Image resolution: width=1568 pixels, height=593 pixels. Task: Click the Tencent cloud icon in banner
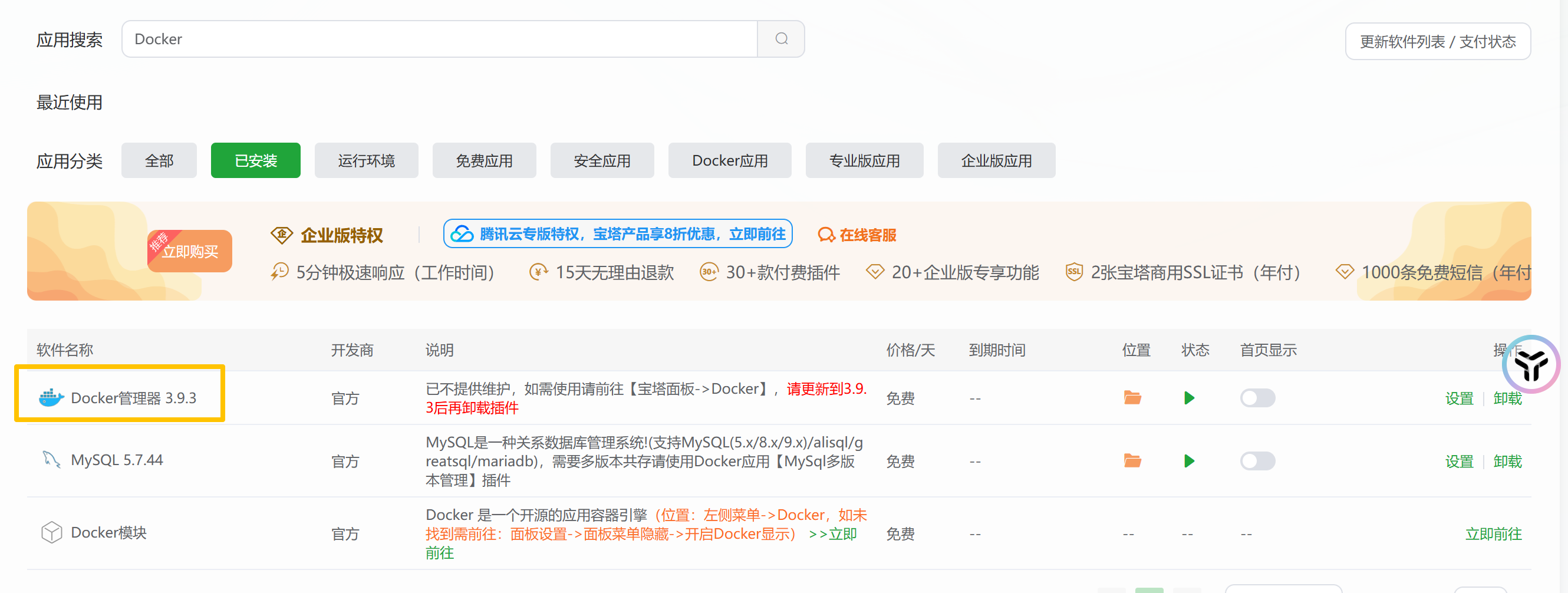[x=463, y=235]
